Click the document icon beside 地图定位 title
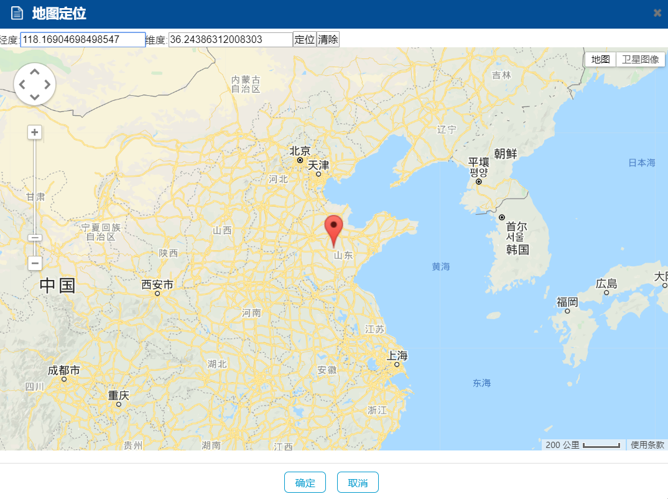The image size is (668, 499). pos(17,13)
